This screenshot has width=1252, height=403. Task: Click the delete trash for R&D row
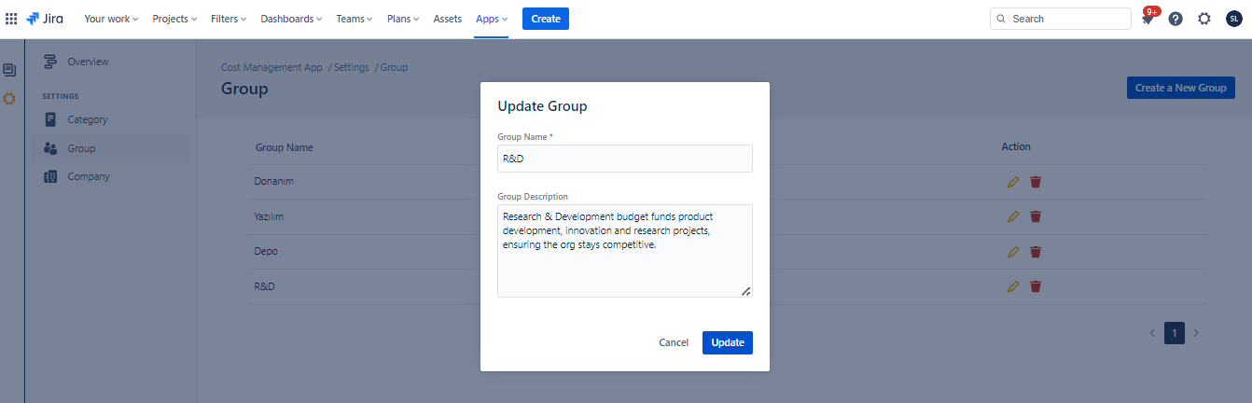click(x=1036, y=286)
